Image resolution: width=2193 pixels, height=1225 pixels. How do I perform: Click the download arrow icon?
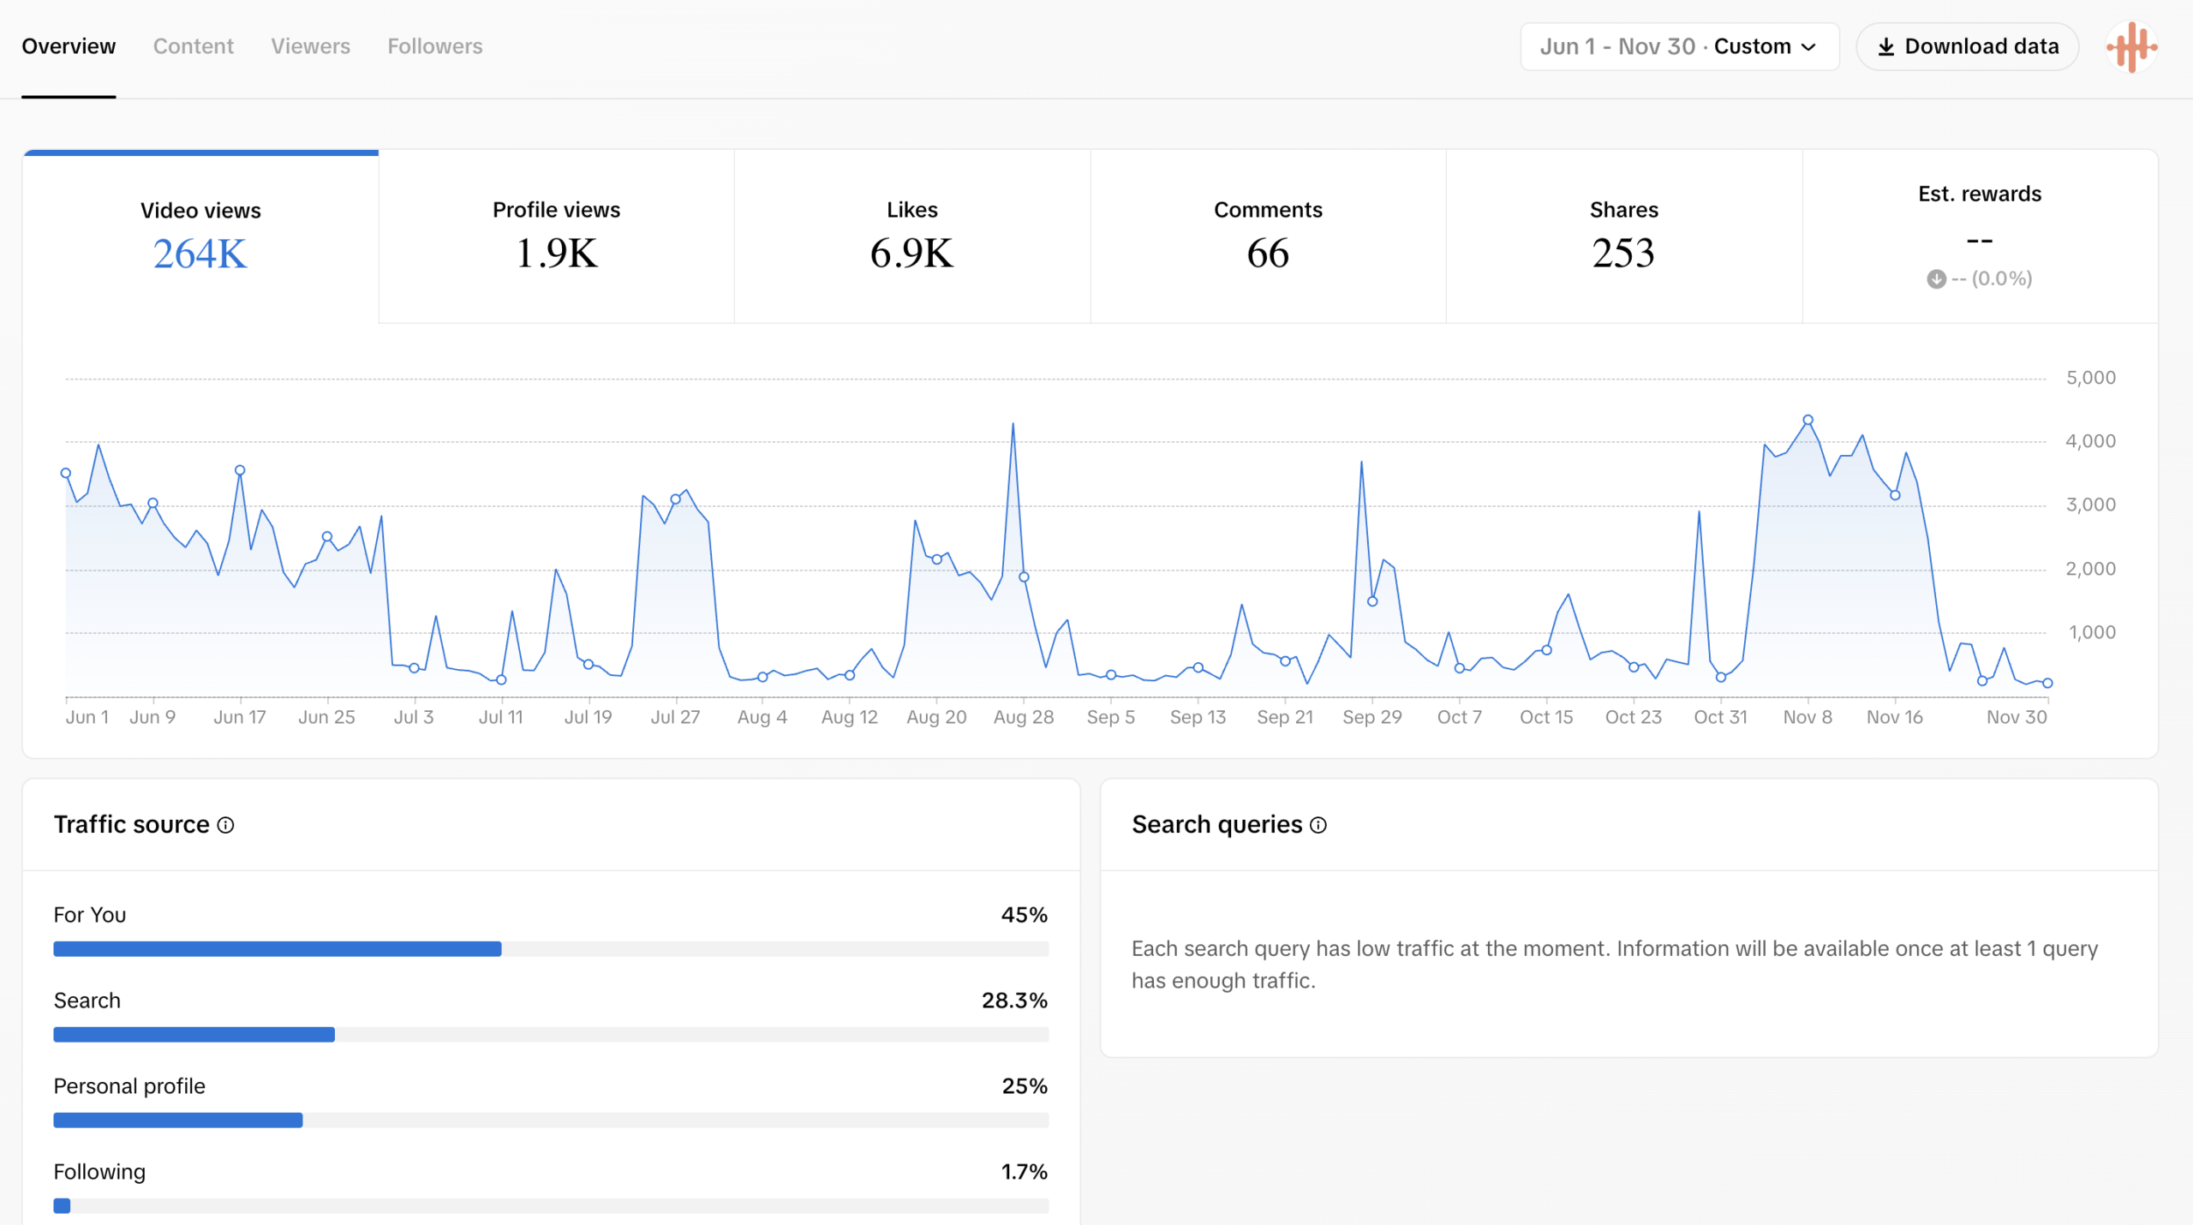click(x=1885, y=47)
